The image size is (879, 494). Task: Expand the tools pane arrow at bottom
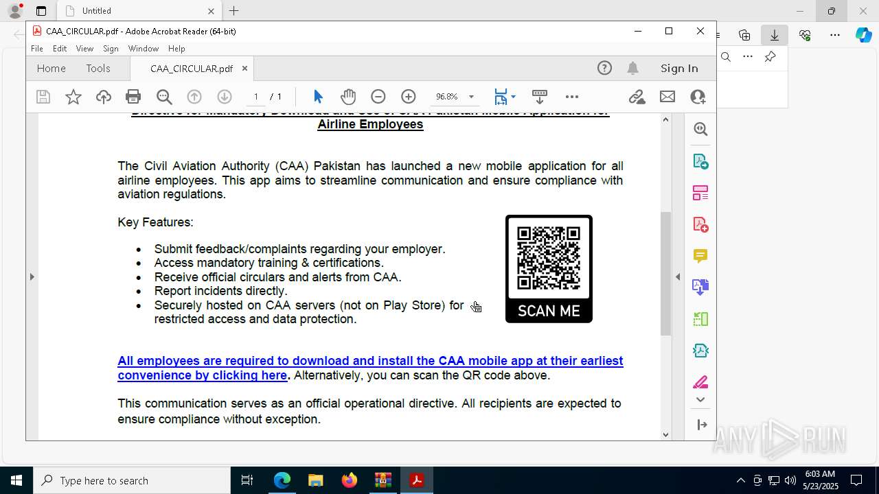point(702,425)
